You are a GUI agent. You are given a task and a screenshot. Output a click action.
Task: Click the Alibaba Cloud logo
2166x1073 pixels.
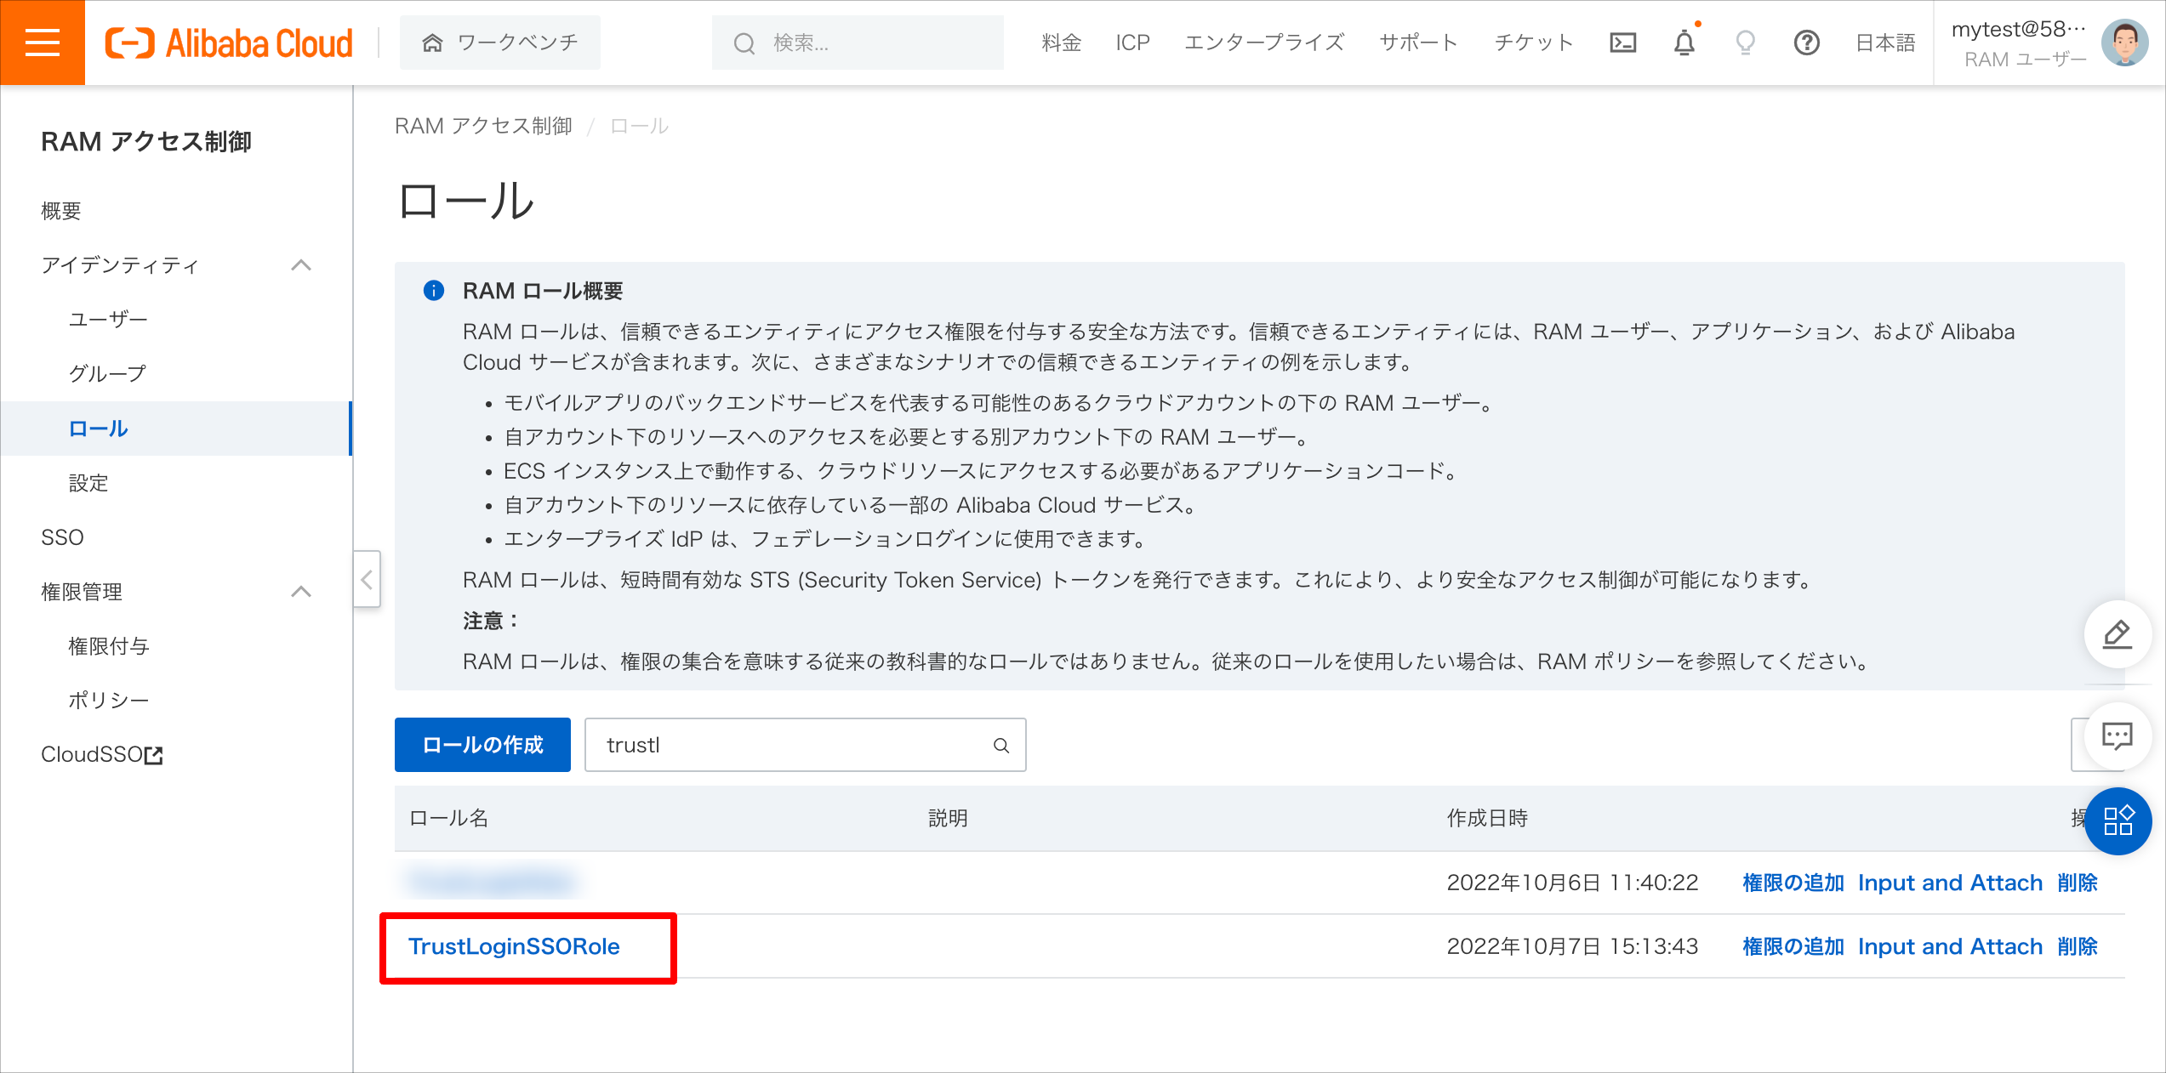tap(229, 43)
